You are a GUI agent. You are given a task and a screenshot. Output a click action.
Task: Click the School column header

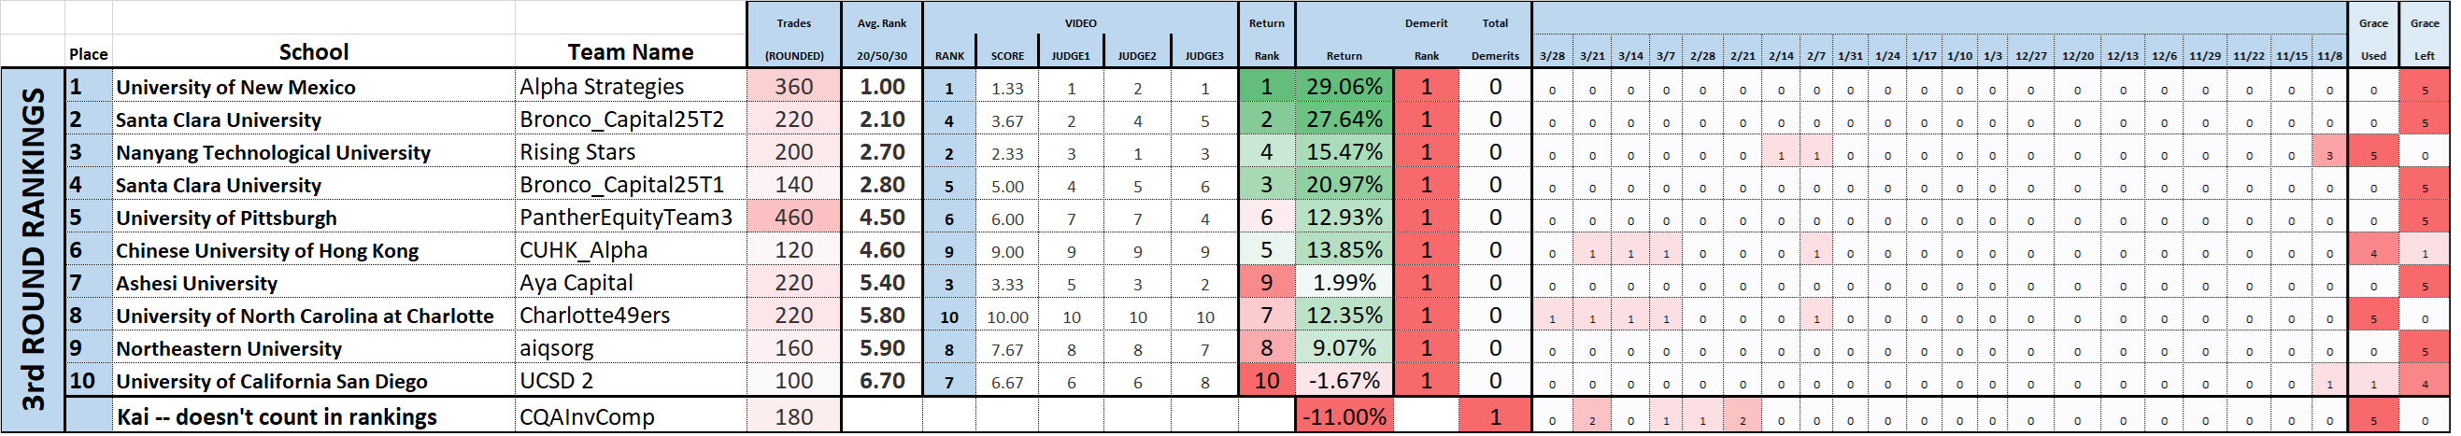(313, 52)
